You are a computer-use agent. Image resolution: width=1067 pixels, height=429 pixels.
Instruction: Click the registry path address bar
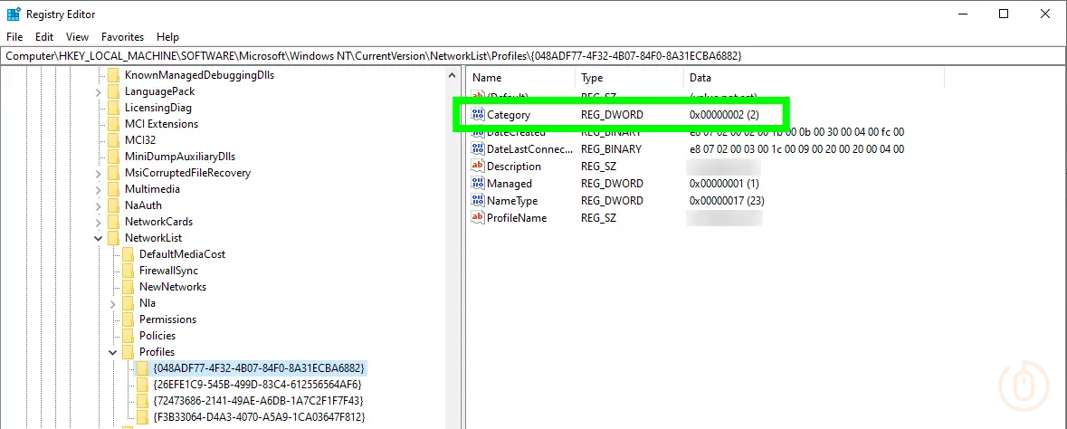click(x=533, y=55)
